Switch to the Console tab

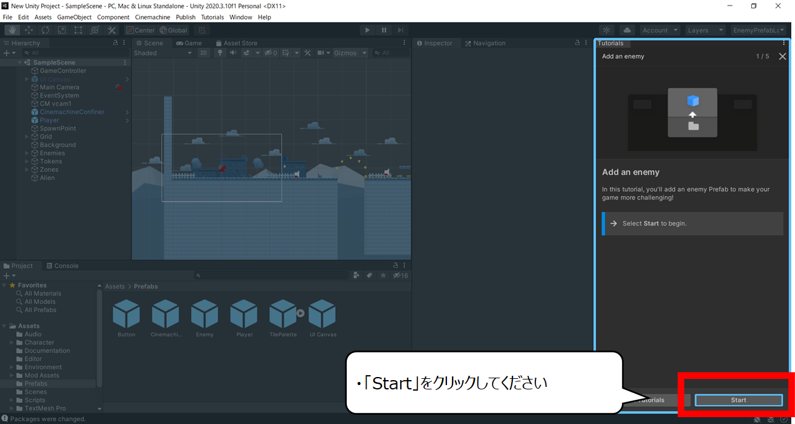(x=62, y=266)
